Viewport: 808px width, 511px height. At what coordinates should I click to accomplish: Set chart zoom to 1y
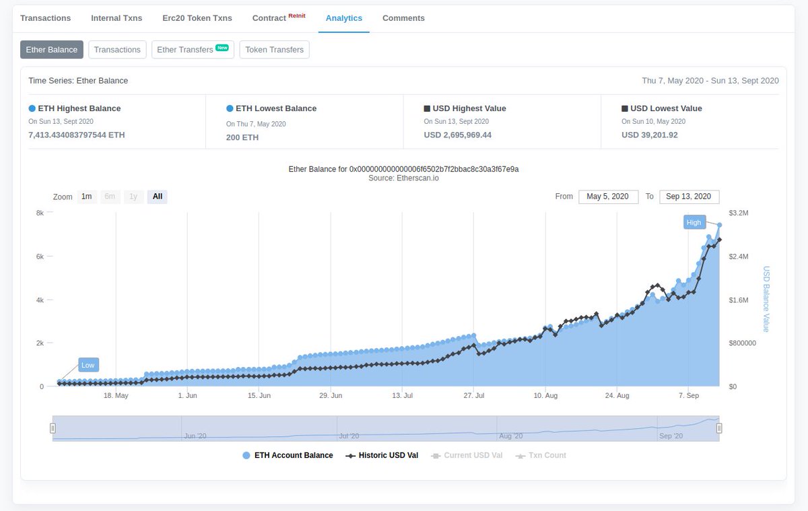pos(133,197)
